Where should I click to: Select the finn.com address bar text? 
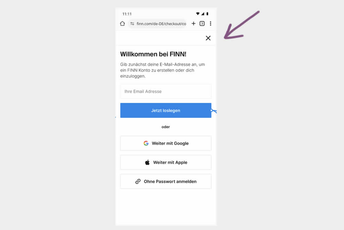click(x=161, y=24)
